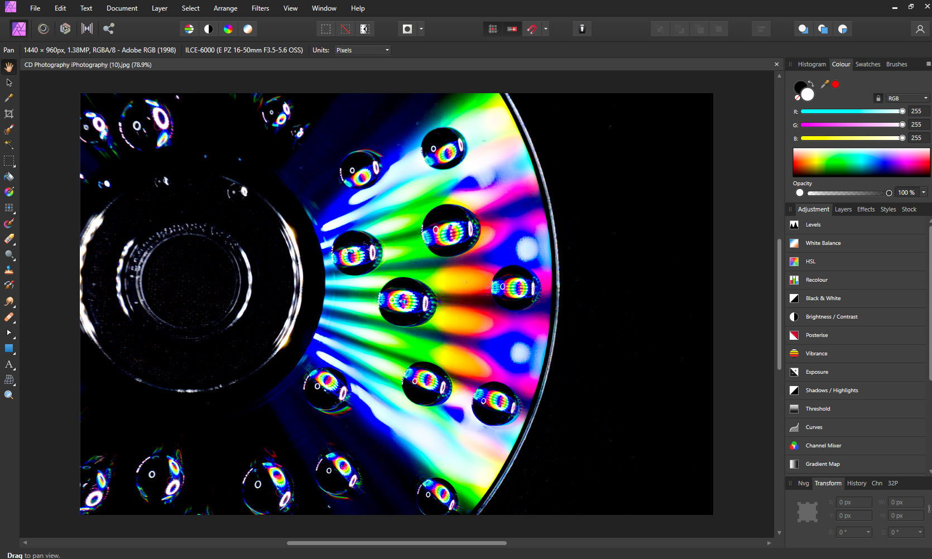This screenshot has height=559, width=932.
Task: Select the Flood Select magic wand tool
Action: tap(9, 145)
